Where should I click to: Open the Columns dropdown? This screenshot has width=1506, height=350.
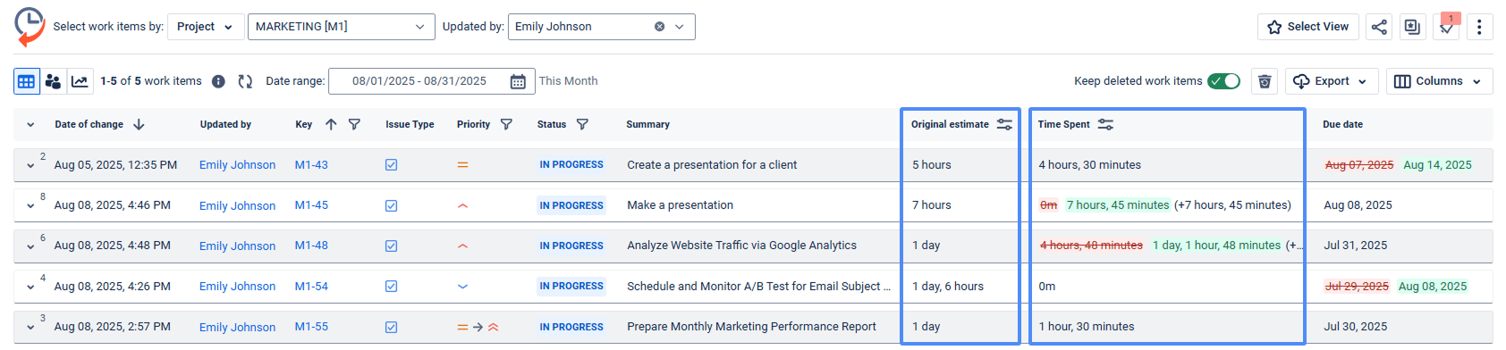click(x=1439, y=81)
